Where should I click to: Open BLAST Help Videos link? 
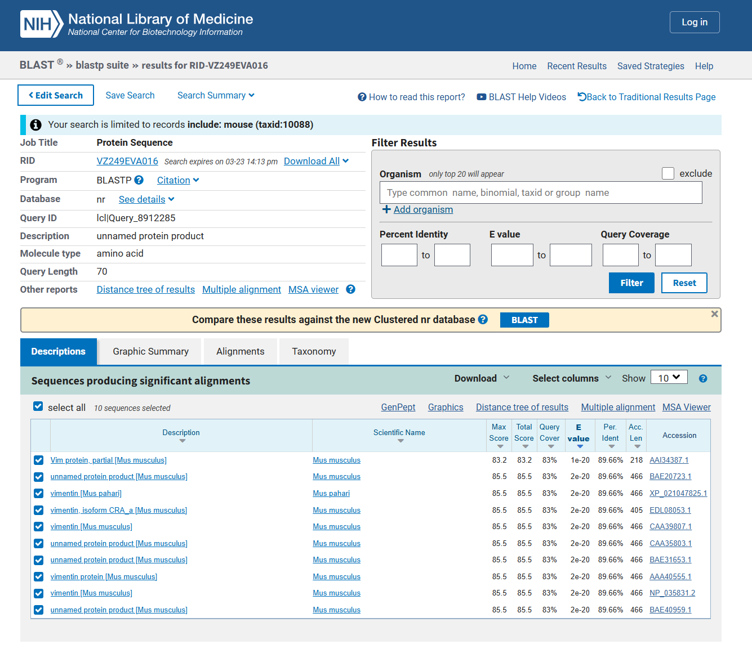tap(522, 97)
